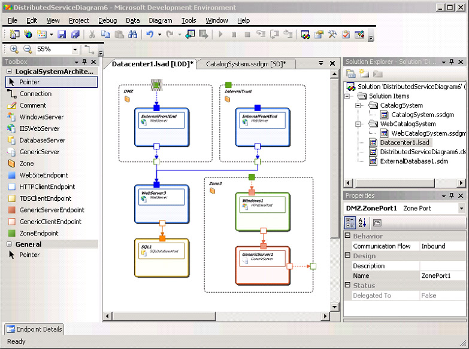Image resolution: width=469 pixels, height=349 pixels.
Task: Select the Datacenter1.lsad [LDD] tab
Action: pos(153,64)
